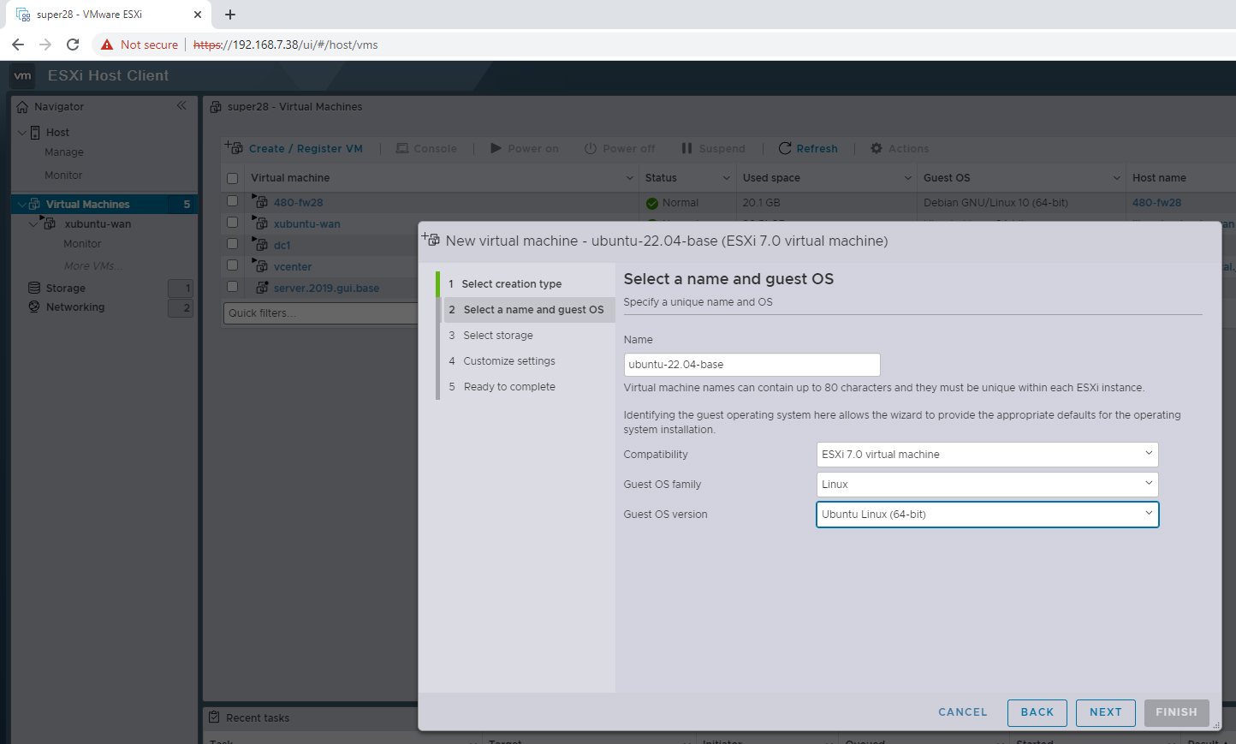Viewport: 1236px width, 744px height.
Task: Open the Actions gear menu
Action: pos(900,148)
